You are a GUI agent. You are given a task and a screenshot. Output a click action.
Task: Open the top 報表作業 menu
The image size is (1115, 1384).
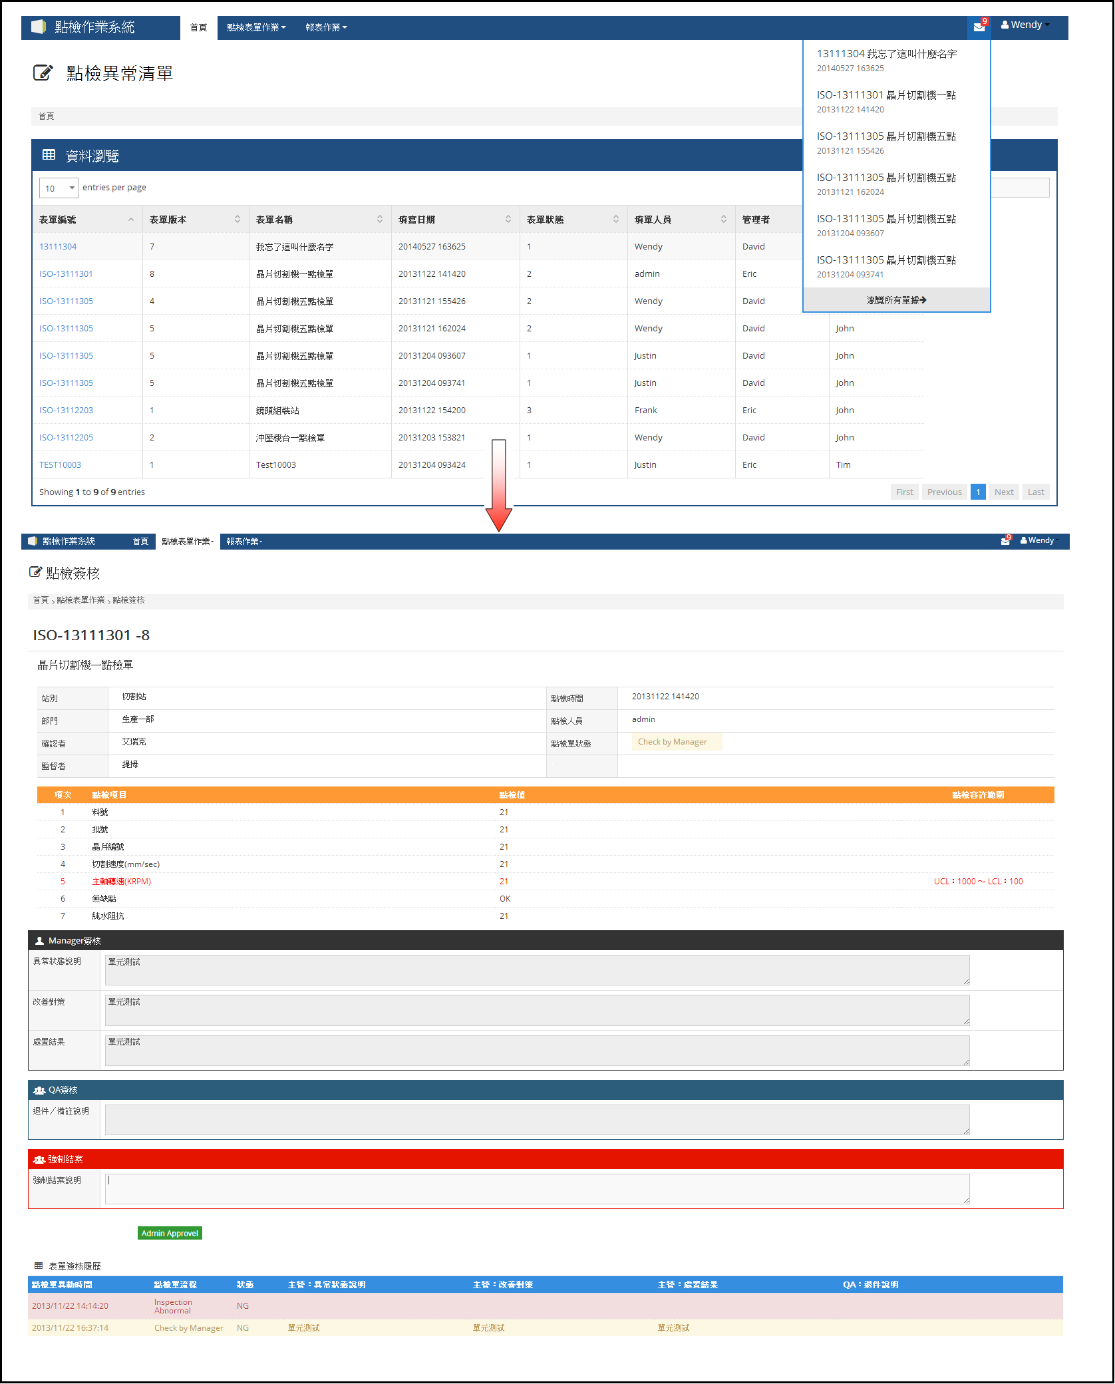coord(326,27)
